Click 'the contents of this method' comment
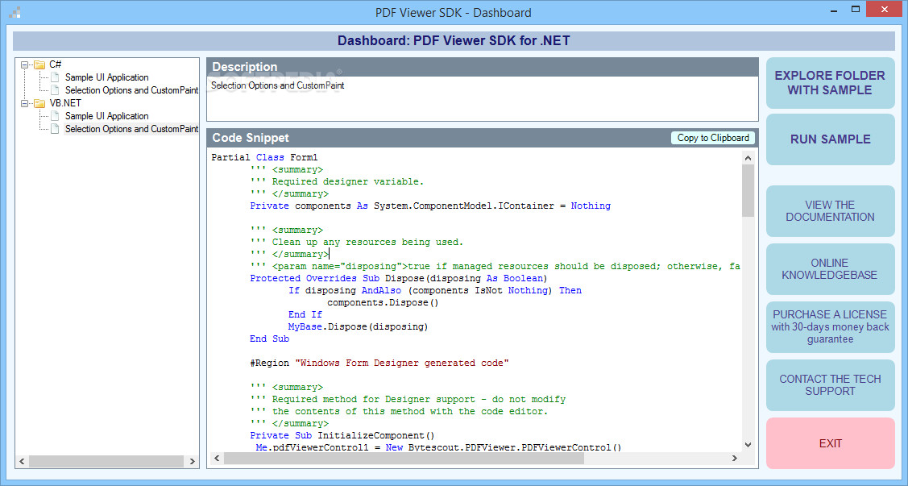This screenshot has width=908, height=486. click(399, 411)
